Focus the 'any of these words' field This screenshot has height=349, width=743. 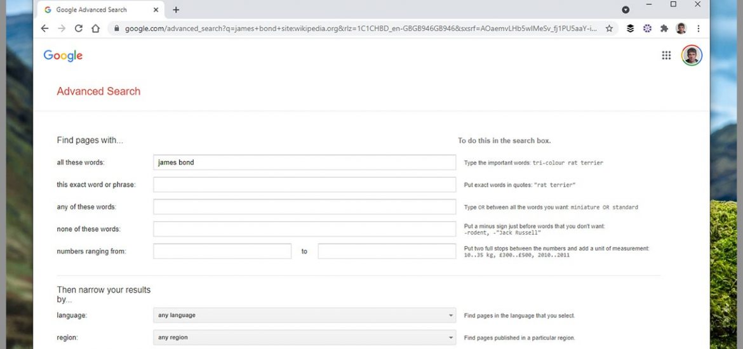click(x=304, y=207)
